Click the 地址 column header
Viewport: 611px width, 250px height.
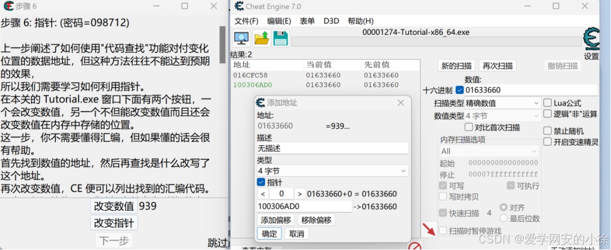tap(268, 65)
